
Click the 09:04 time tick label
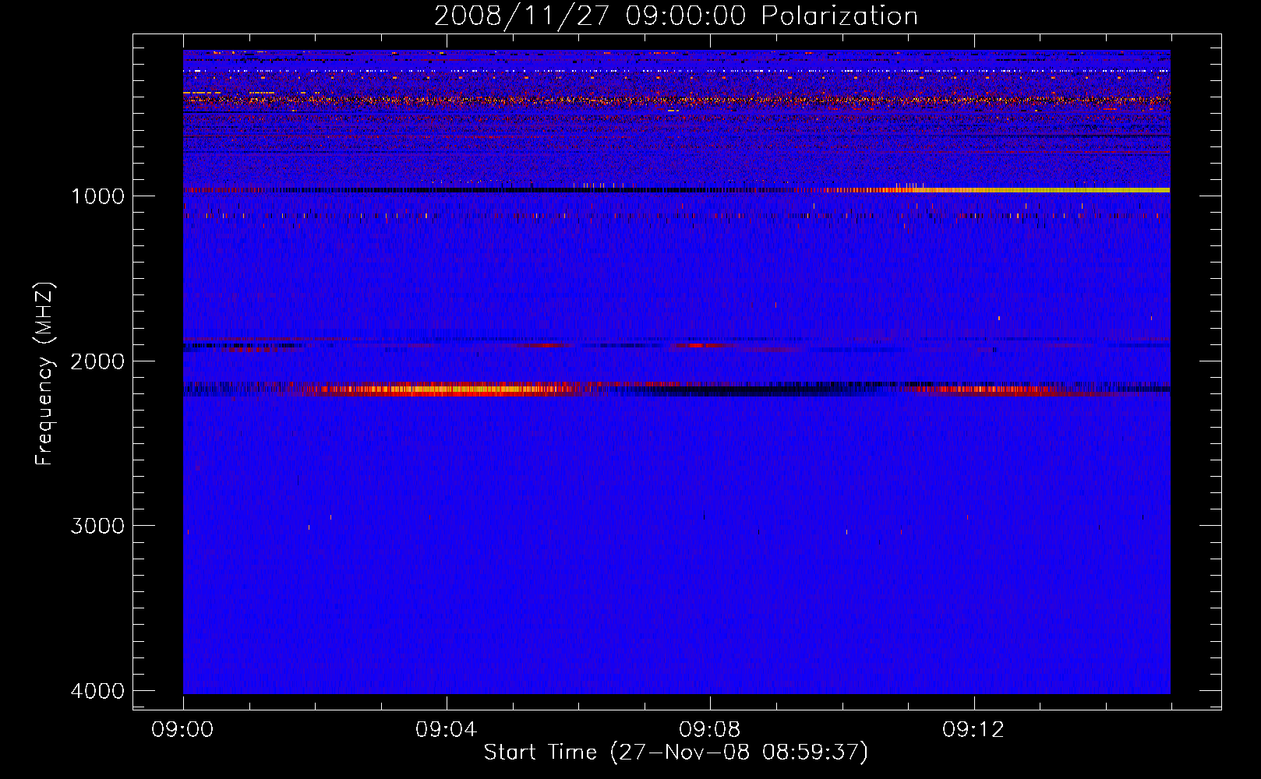[447, 730]
